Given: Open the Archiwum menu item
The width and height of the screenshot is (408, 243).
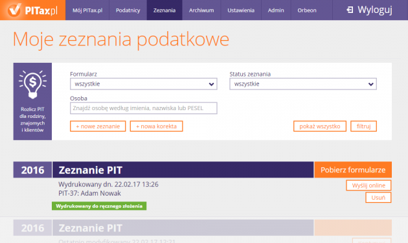Looking at the screenshot, I should (201, 10).
